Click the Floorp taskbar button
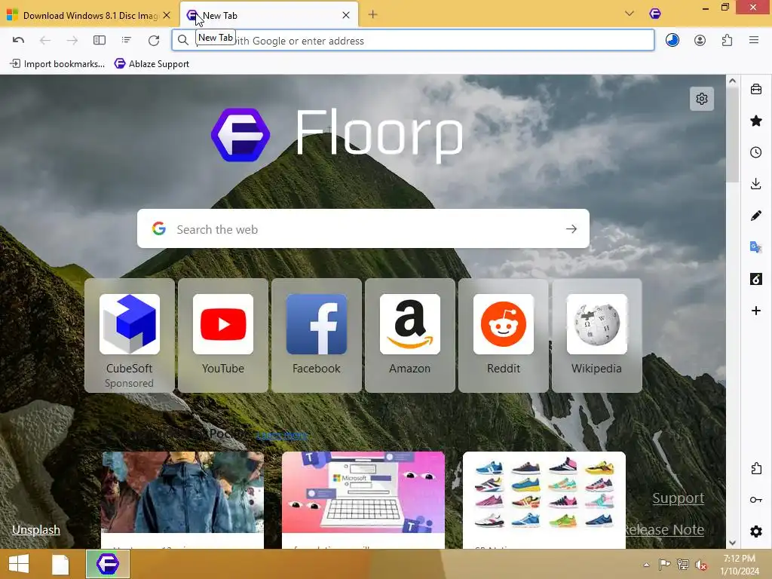 [108, 564]
